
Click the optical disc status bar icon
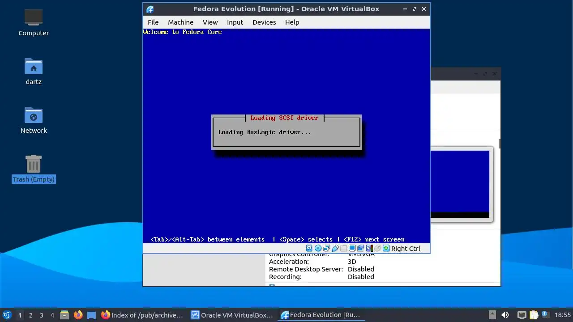318,248
